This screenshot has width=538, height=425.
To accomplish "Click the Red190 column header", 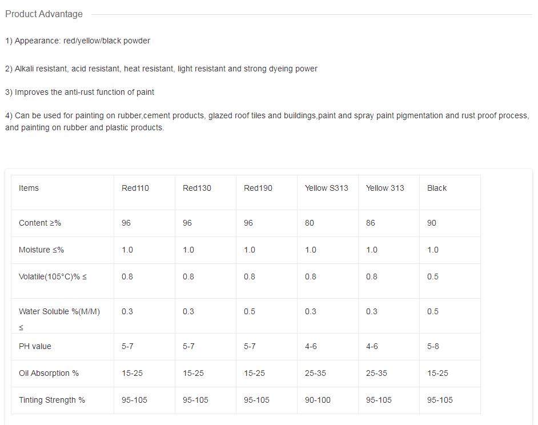I will pyautogui.click(x=258, y=188).
